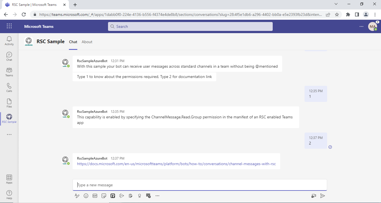Click the Contoso app logo in header
The width and height of the screenshot is (381, 203).
pyautogui.click(x=29, y=41)
